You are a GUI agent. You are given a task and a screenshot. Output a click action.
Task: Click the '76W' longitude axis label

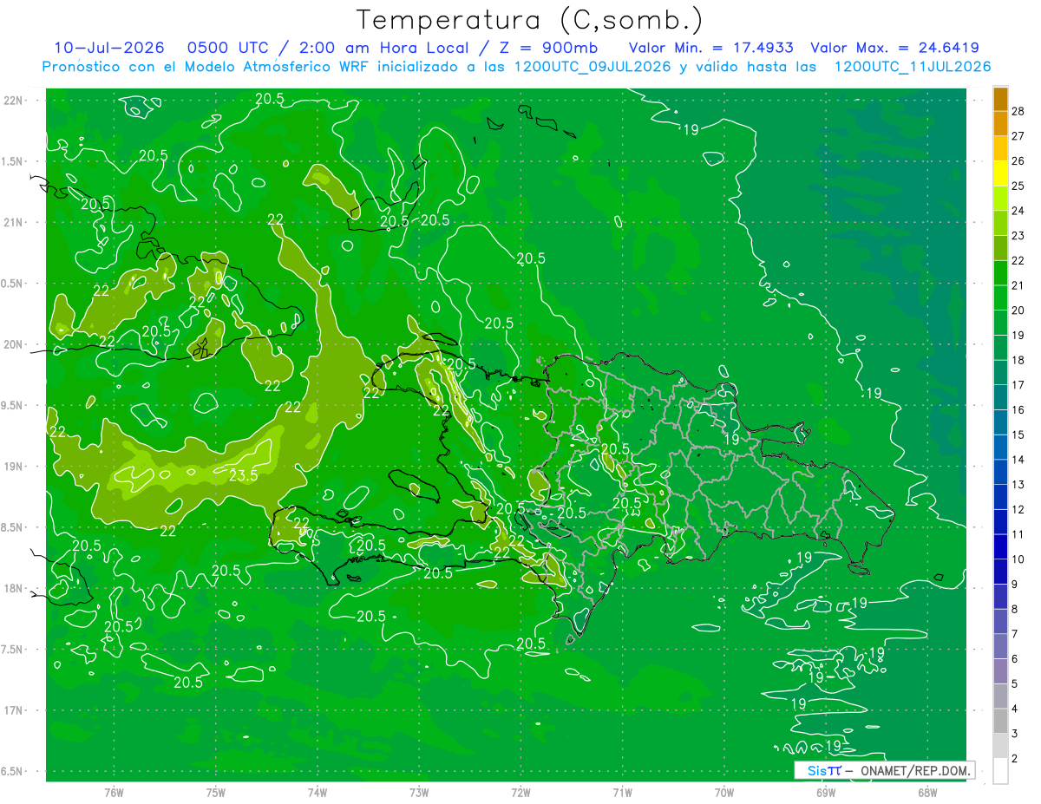[x=114, y=793]
